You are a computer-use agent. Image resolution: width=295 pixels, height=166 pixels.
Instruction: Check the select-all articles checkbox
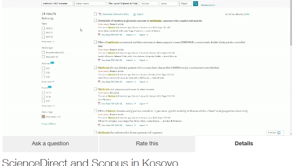(96, 14)
